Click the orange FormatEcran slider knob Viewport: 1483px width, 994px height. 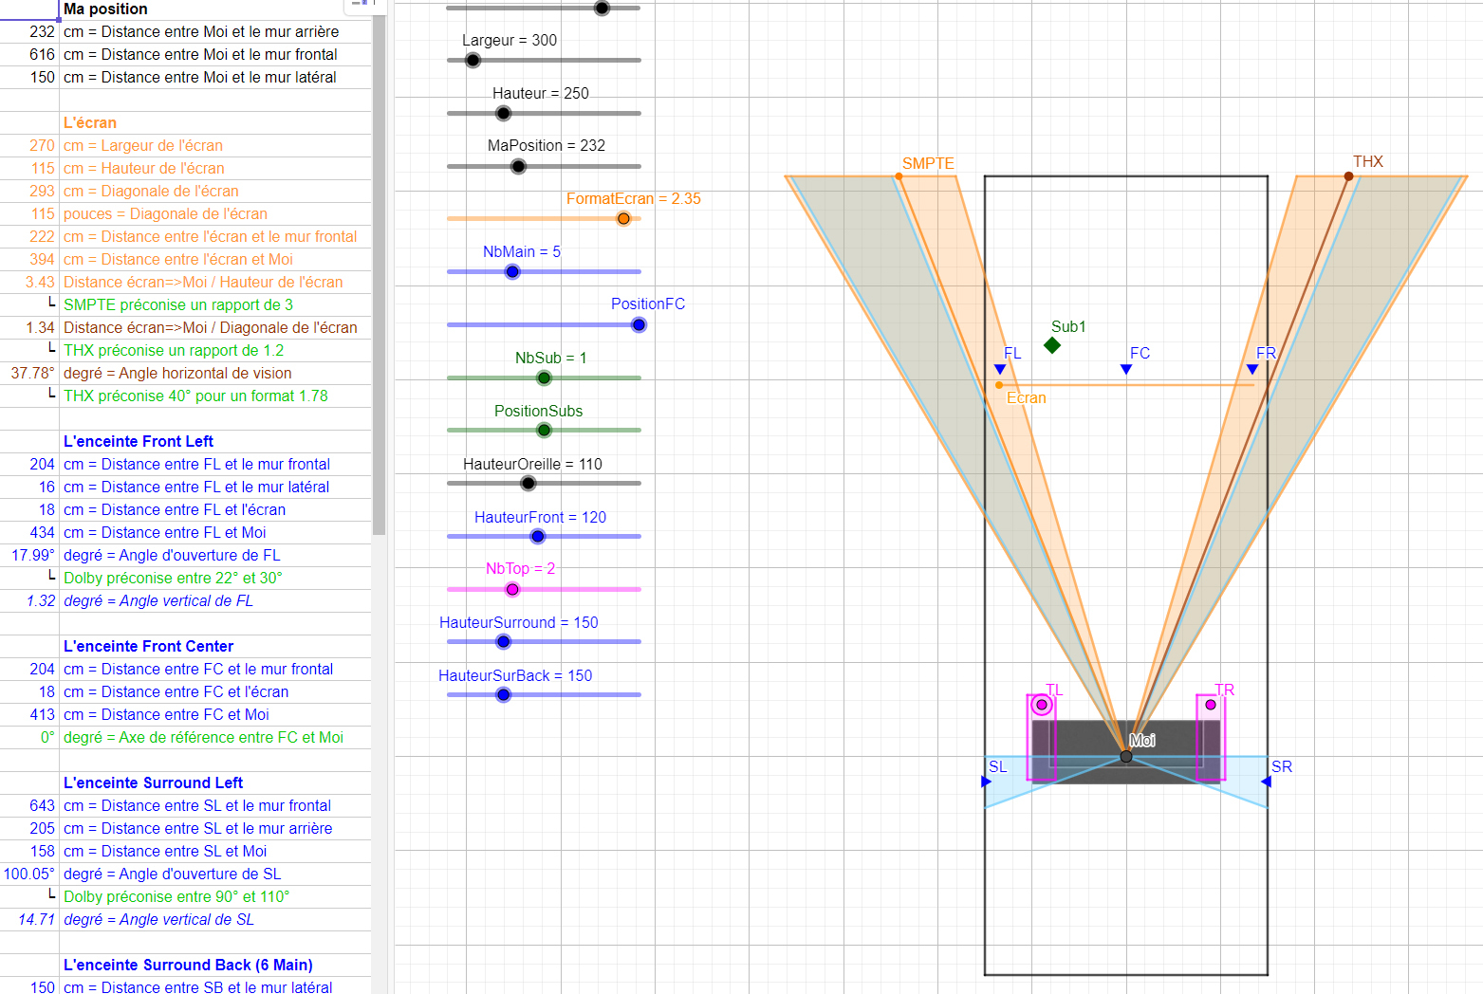coord(623,219)
